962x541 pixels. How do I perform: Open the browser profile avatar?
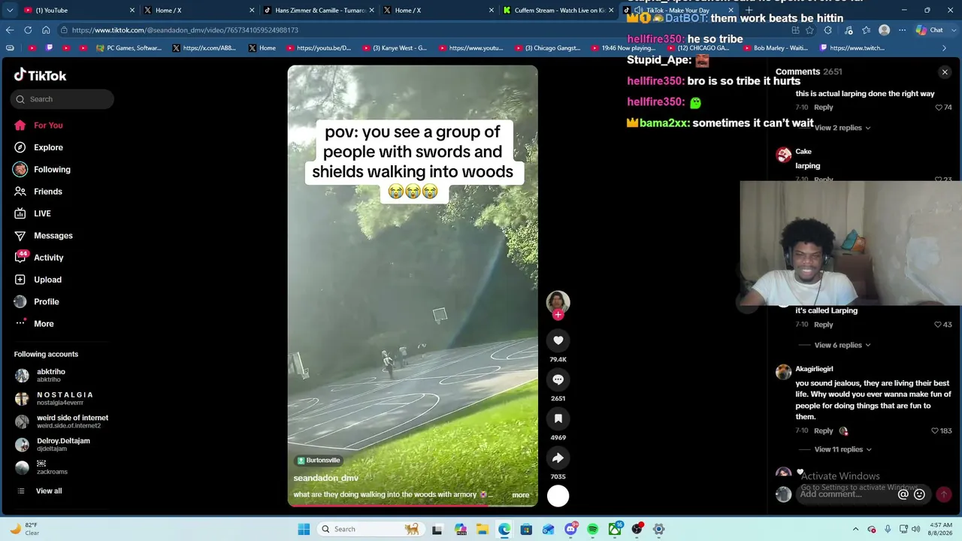coord(885,30)
